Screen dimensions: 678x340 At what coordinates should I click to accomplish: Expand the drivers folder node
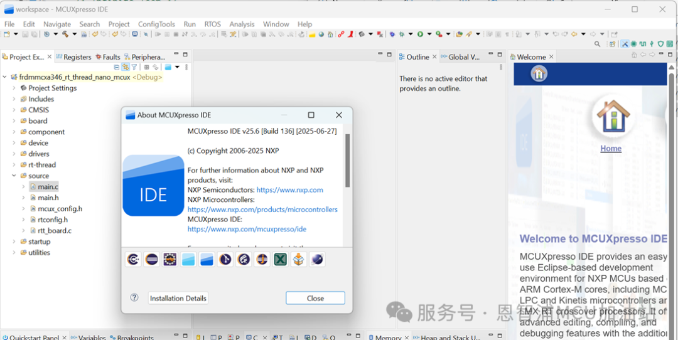(x=14, y=154)
